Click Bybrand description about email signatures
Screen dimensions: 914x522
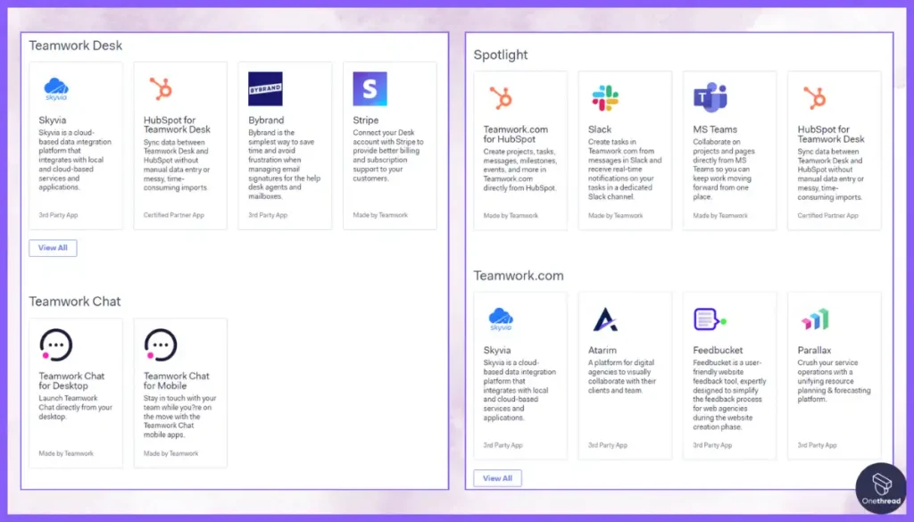(284, 164)
